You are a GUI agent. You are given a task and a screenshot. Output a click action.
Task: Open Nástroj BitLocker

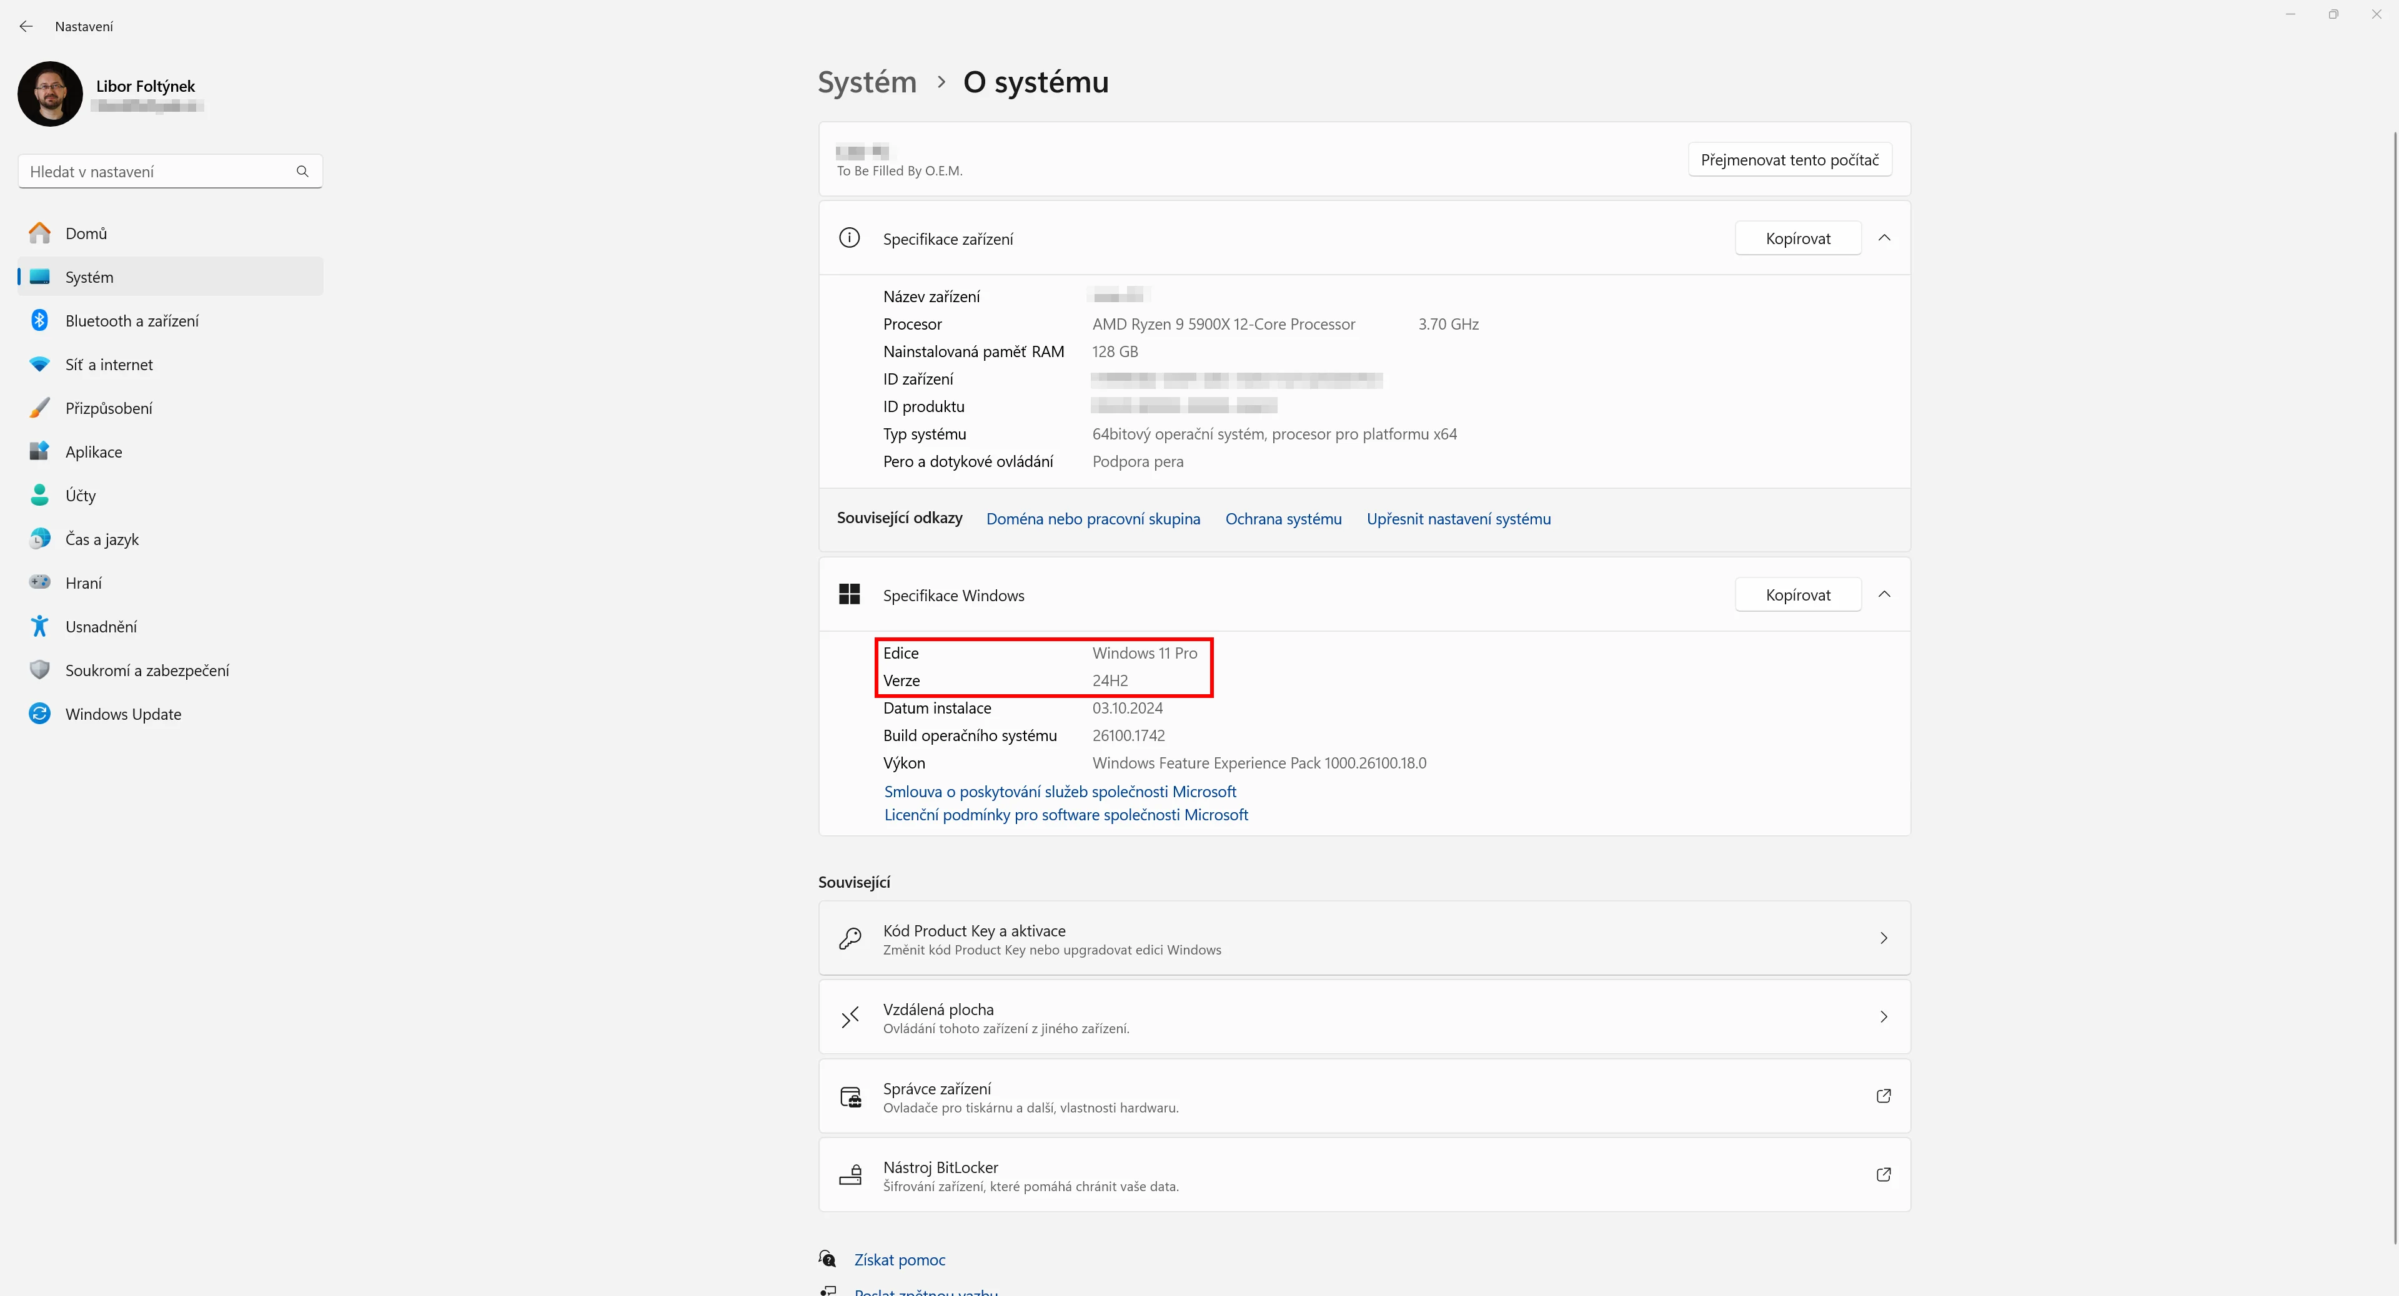[x=1364, y=1175]
